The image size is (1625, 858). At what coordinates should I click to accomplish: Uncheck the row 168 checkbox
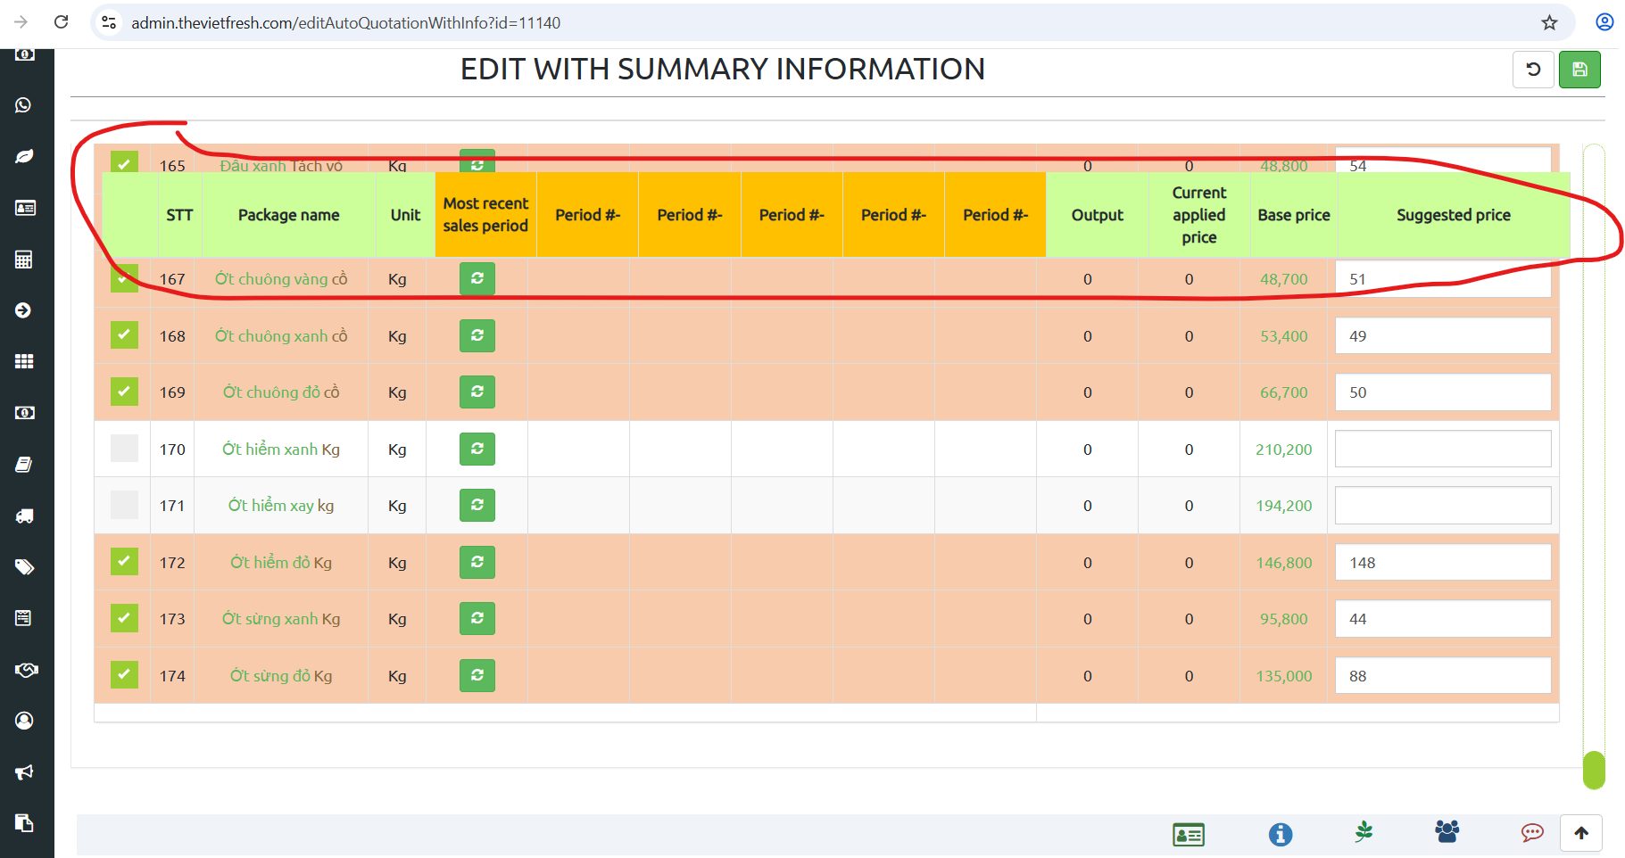point(124,335)
